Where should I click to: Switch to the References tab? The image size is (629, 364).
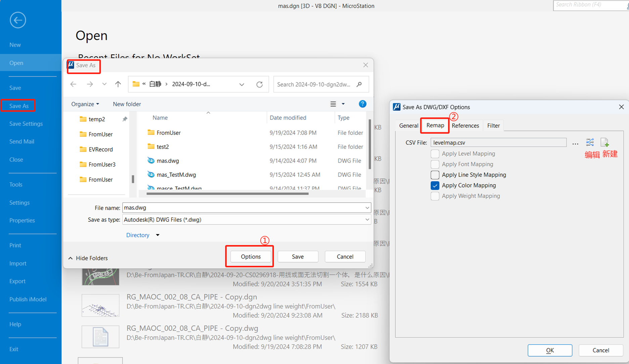coord(465,125)
